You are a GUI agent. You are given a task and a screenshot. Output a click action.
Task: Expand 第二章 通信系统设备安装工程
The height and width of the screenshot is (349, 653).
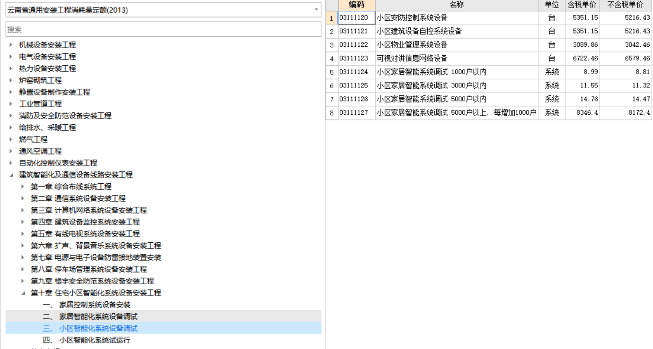[23, 198]
